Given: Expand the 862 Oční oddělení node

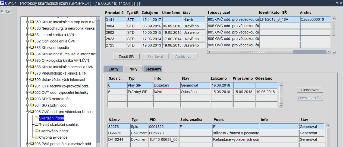Looking at the screenshot, I should (x=27, y=41).
